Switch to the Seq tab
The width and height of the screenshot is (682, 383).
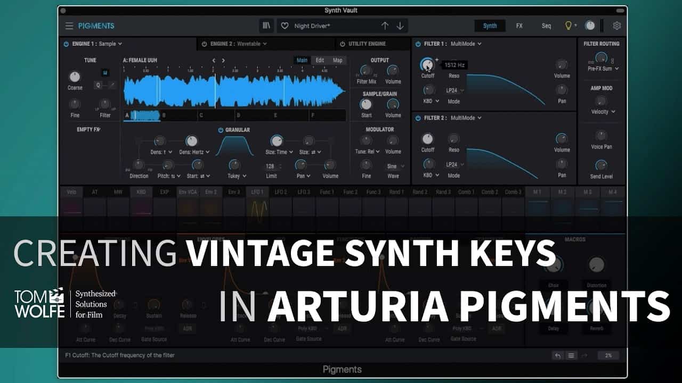click(x=546, y=26)
